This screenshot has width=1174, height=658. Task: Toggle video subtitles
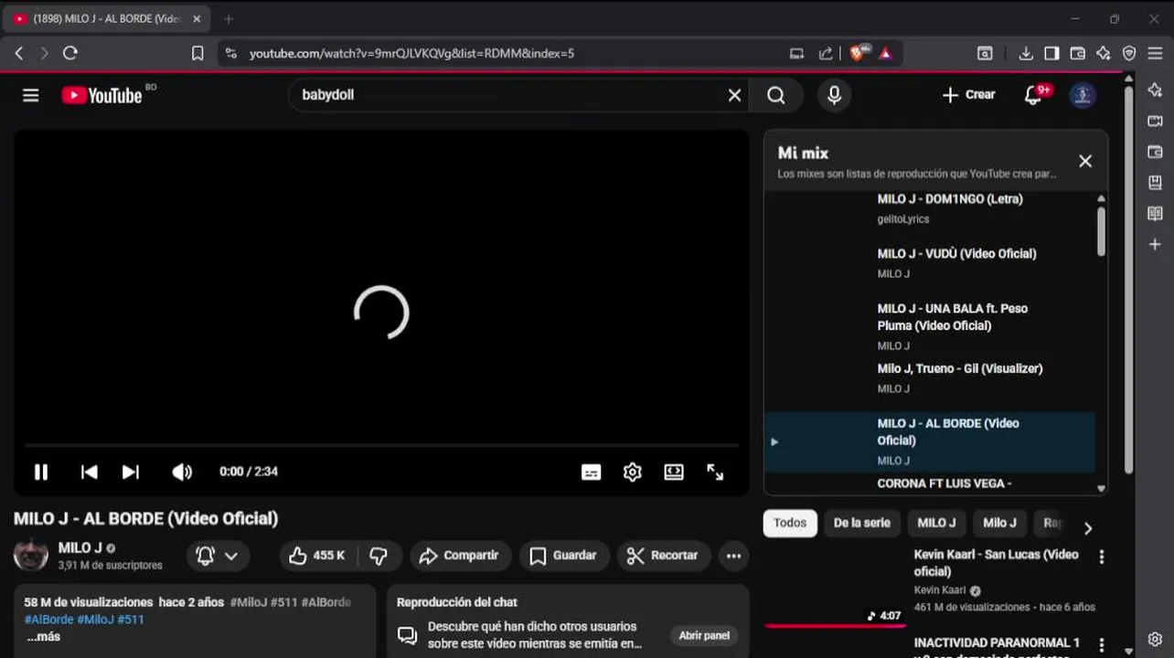tap(592, 472)
